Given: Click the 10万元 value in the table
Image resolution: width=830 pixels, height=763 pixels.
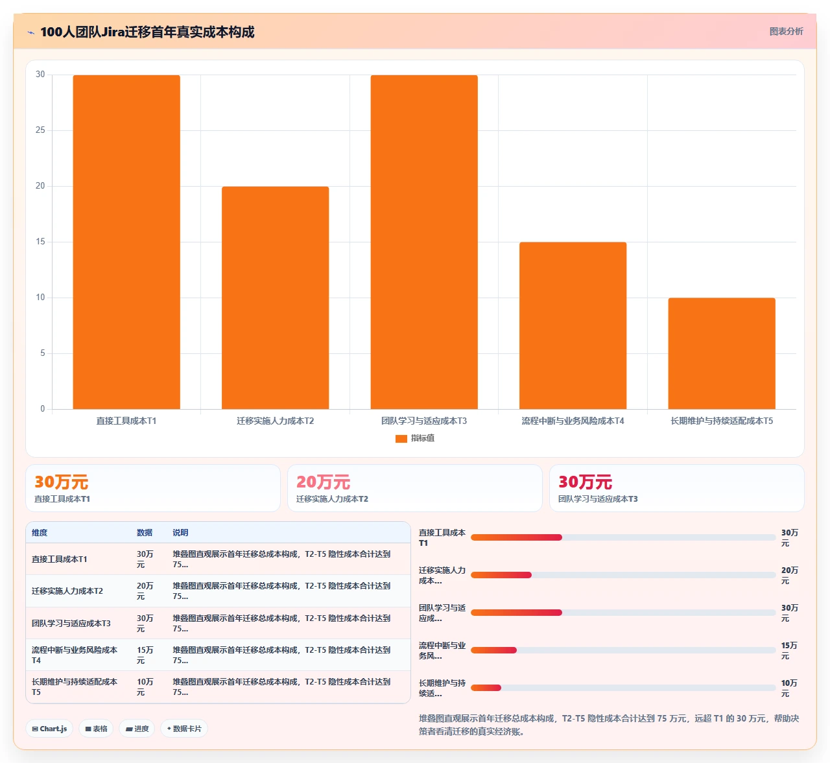Looking at the screenshot, I should (x=145, y=687).
